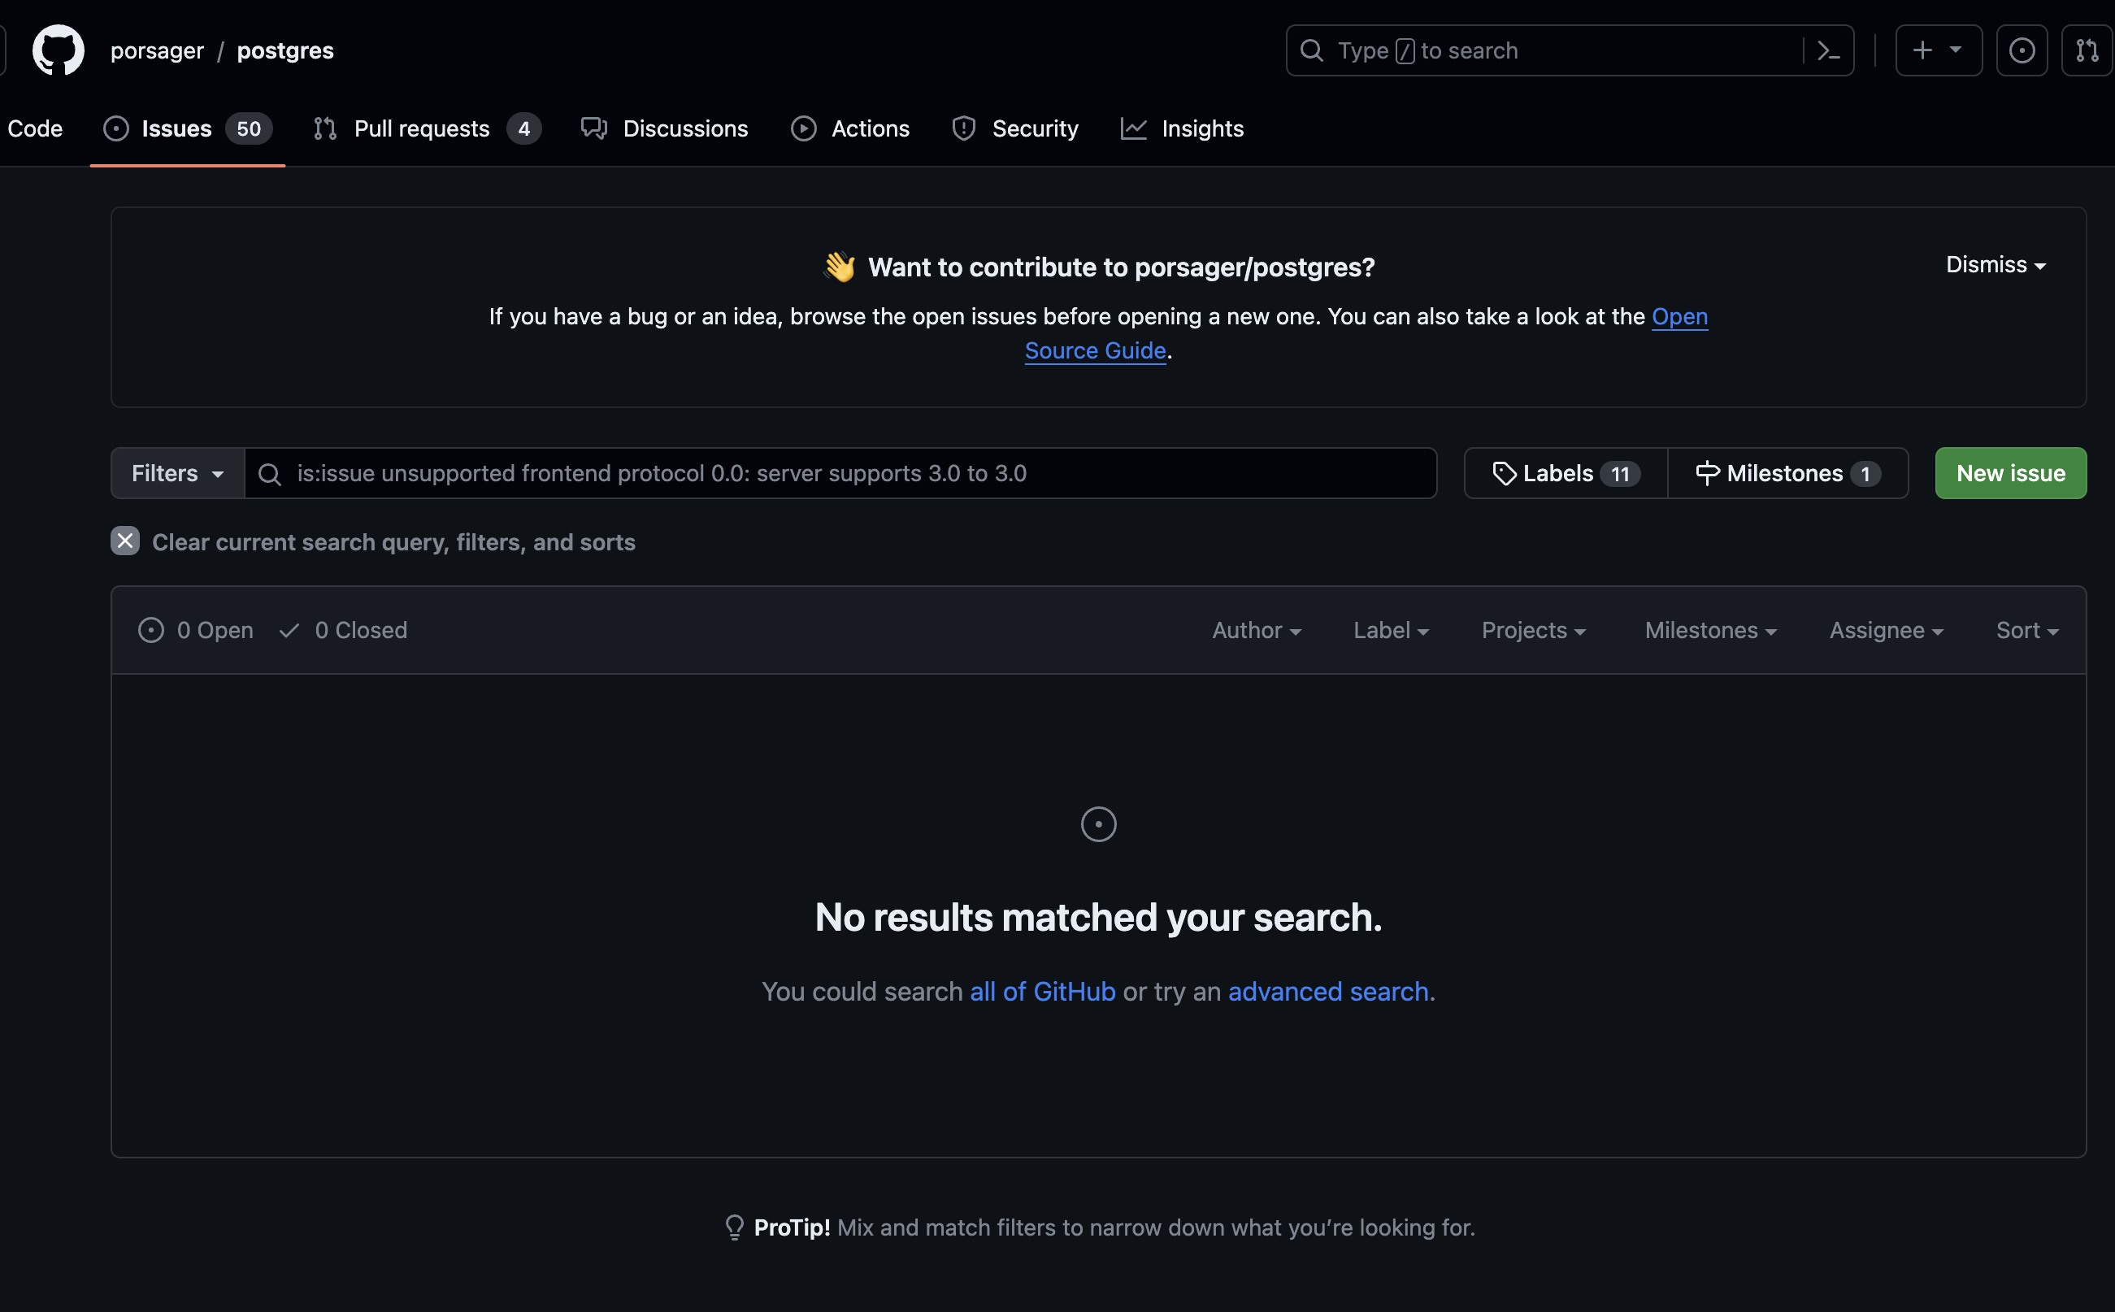Click the New issue button
This screenshot has width=2115, height=1312.
tap(2010, 474)
